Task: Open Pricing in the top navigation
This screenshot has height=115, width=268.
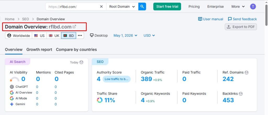Action: tap(194, 7)
